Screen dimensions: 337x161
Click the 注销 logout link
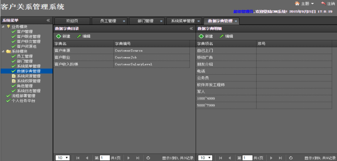[x=328, y=3]
